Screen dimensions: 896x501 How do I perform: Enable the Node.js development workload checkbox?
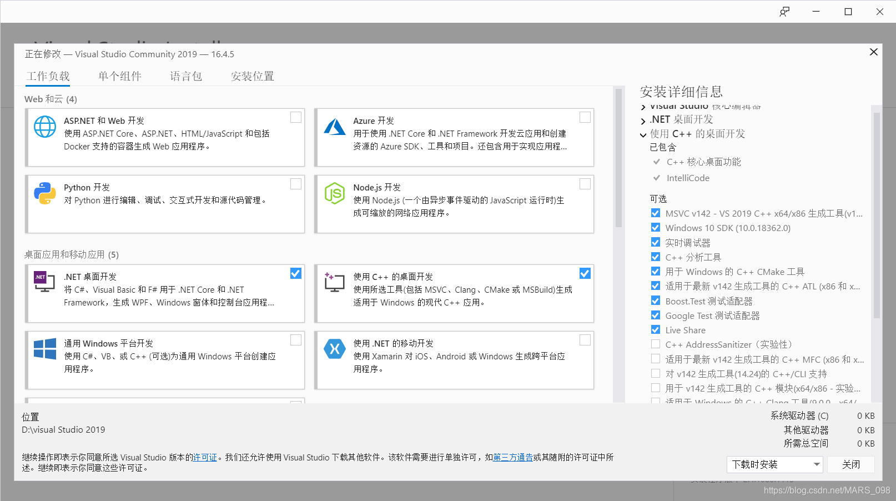pos(585,184)
